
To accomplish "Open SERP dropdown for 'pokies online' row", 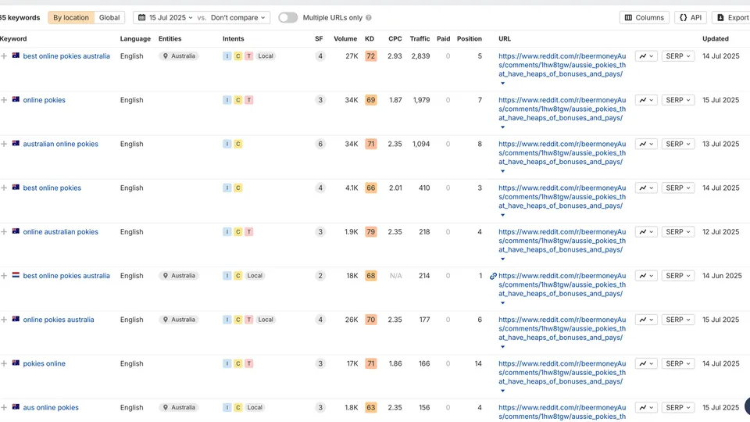I will 678,363.
